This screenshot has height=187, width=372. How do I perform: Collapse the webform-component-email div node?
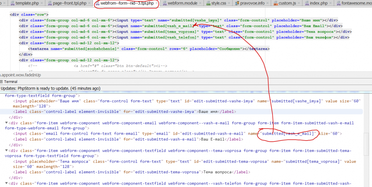(7, 123)
